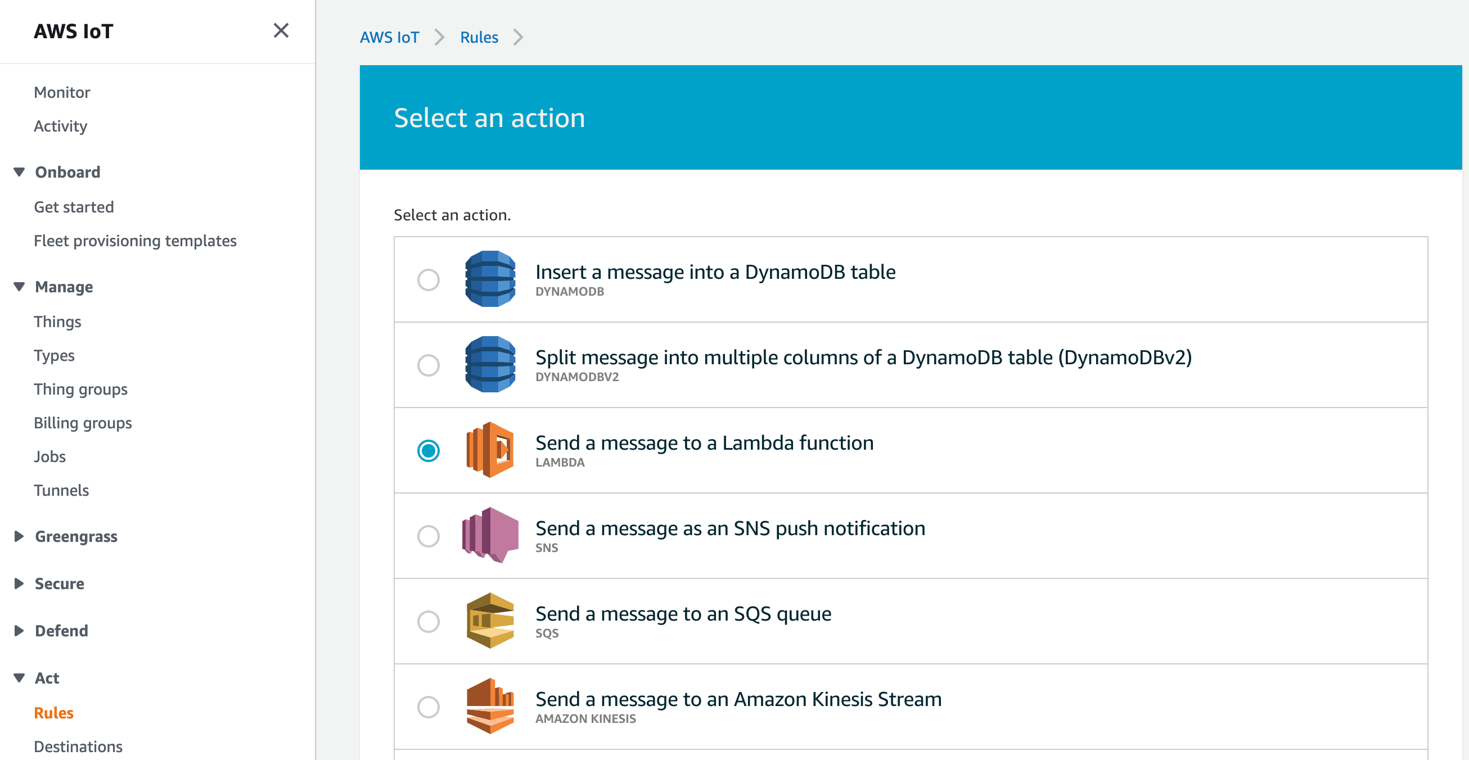Click the Secure section heading

pyautogui.click(x=59, y=583)
